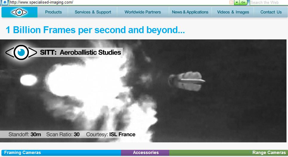
Task: Open the Products menu
Action: [53, 12]
